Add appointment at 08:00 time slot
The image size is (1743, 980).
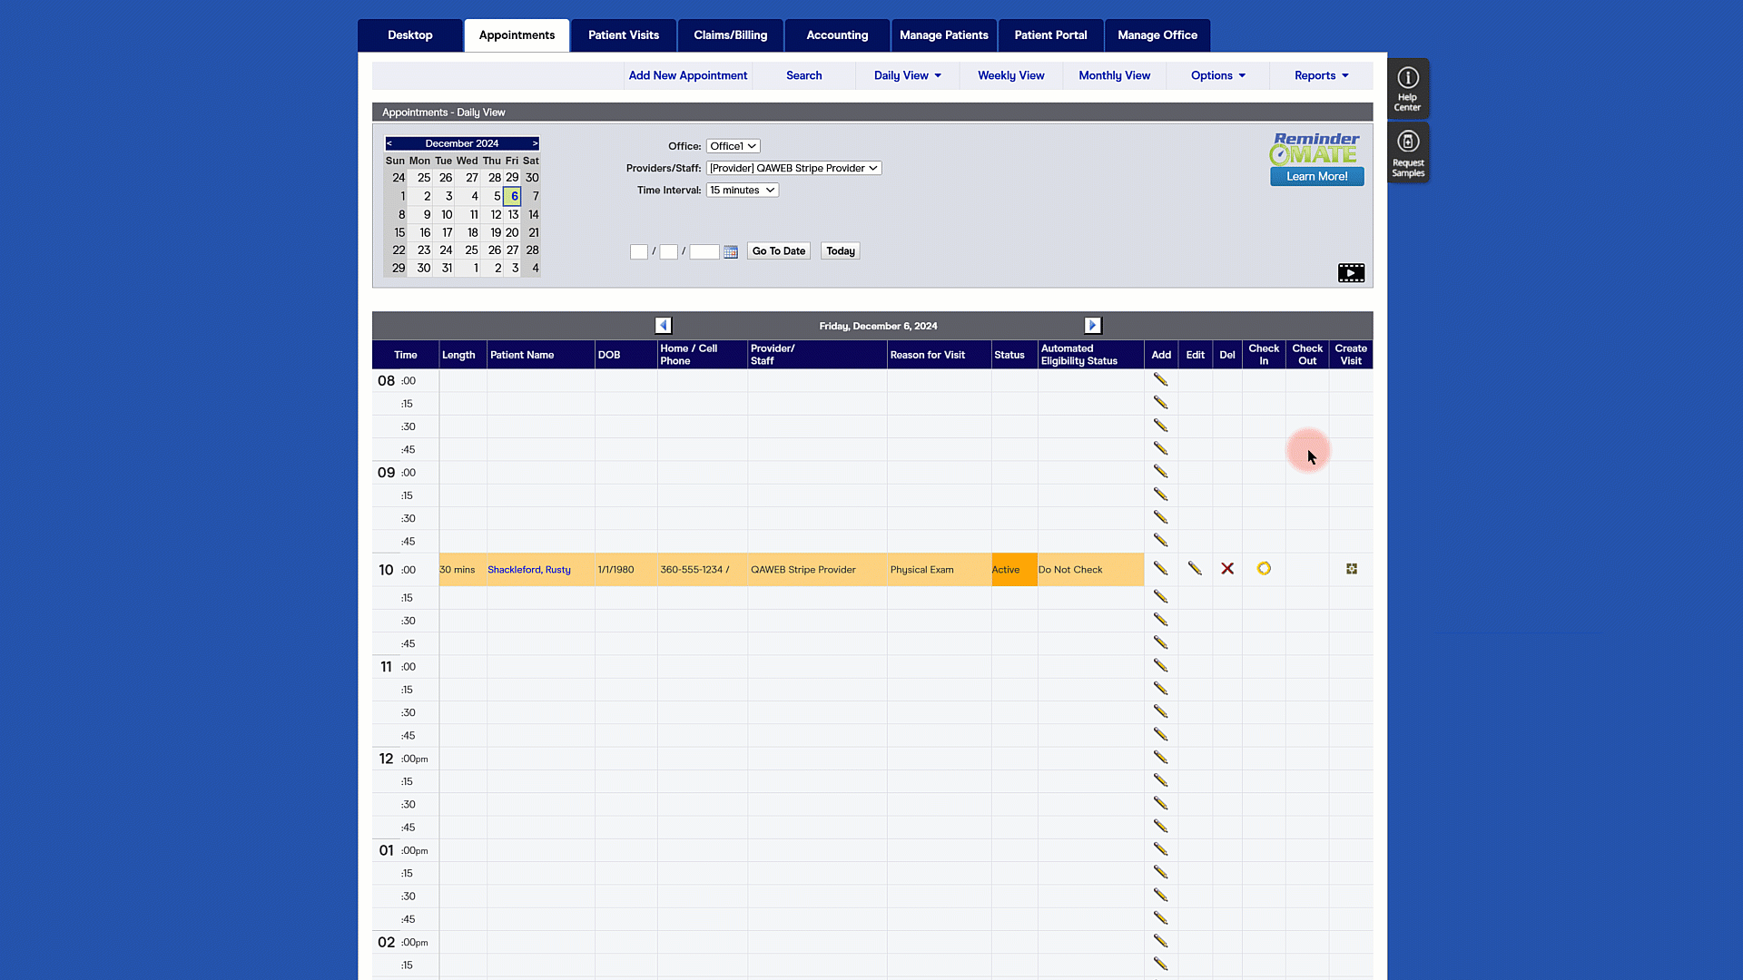tap(1160, 380)
